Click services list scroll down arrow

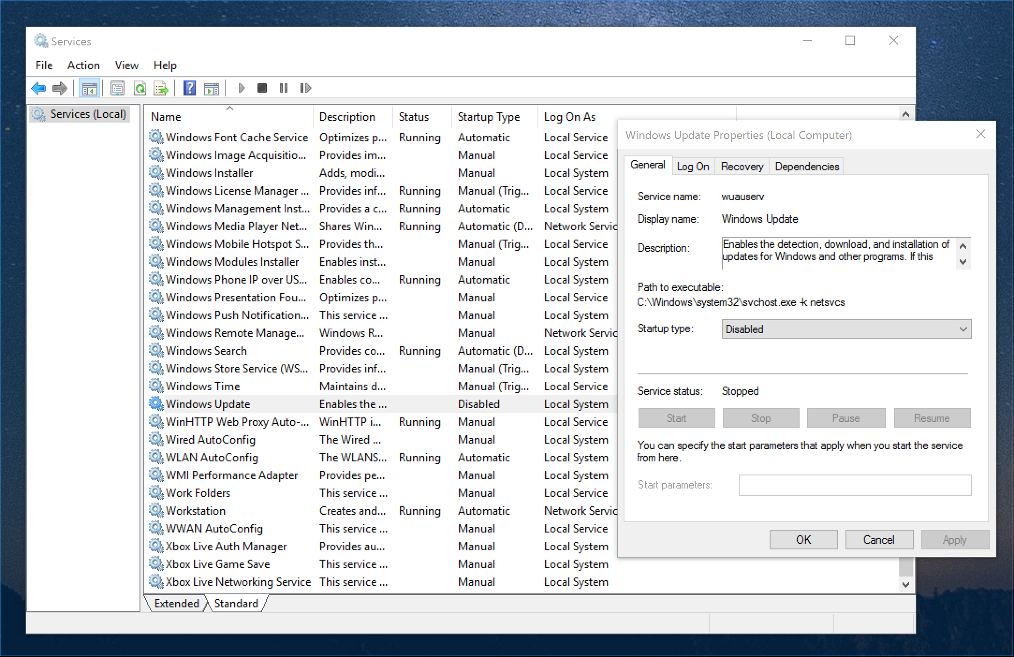[906, 584]
